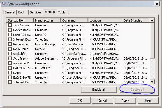Image resolution: width=162 pixels, height=108 pixels.
Task: Tick the seqkvhft checkbox
Action: pos(10,53)
